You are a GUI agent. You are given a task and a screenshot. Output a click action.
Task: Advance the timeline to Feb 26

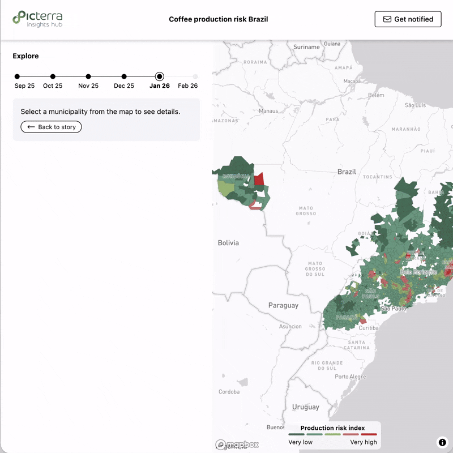click(x=195, y=76)
